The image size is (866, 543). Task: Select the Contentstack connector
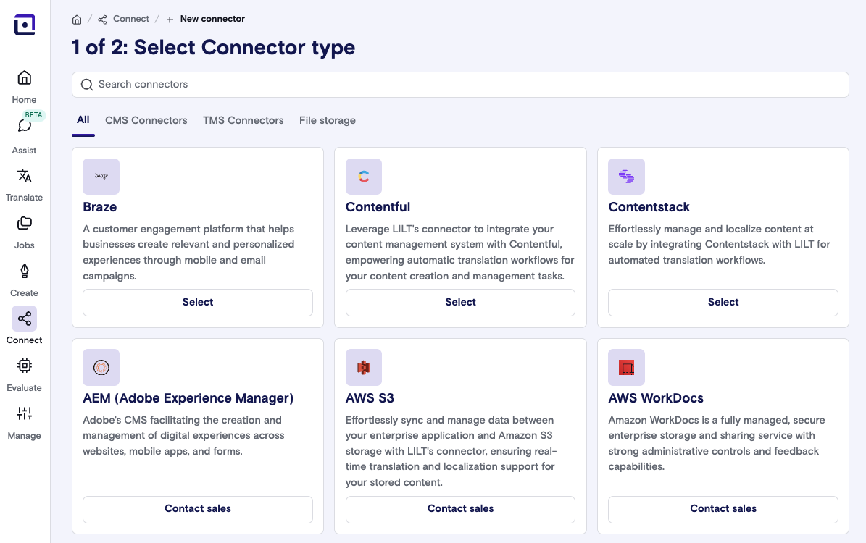723,303
